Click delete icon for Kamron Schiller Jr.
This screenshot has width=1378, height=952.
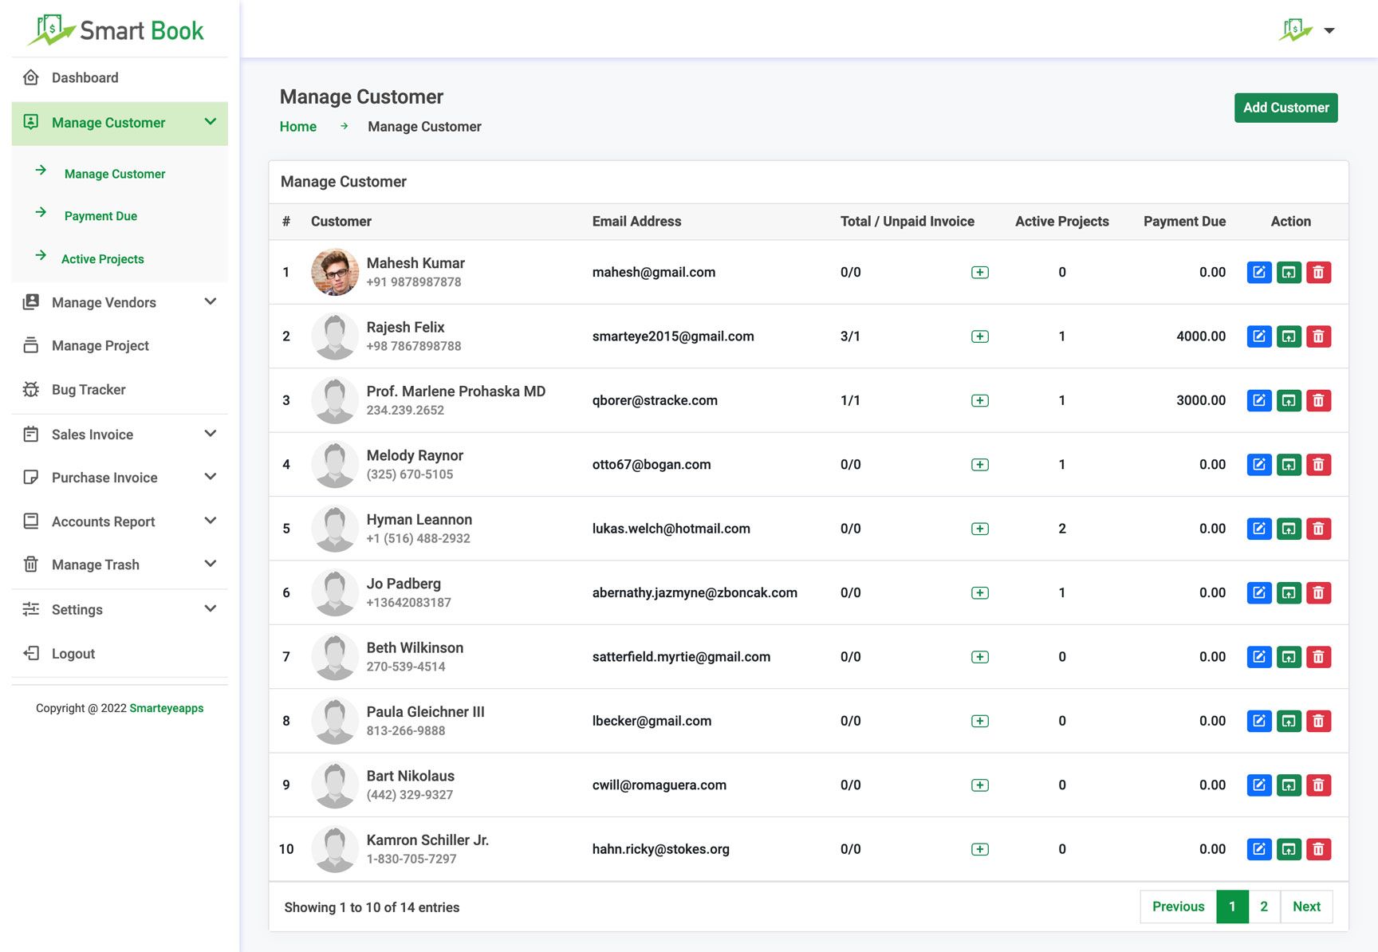(1318, 849)
